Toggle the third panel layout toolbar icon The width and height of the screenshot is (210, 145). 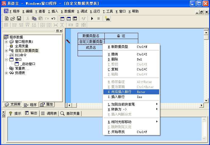point(75,19)
